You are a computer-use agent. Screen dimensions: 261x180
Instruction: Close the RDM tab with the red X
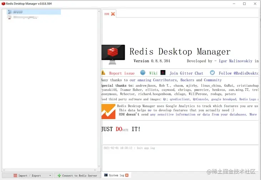coord(113,14)
